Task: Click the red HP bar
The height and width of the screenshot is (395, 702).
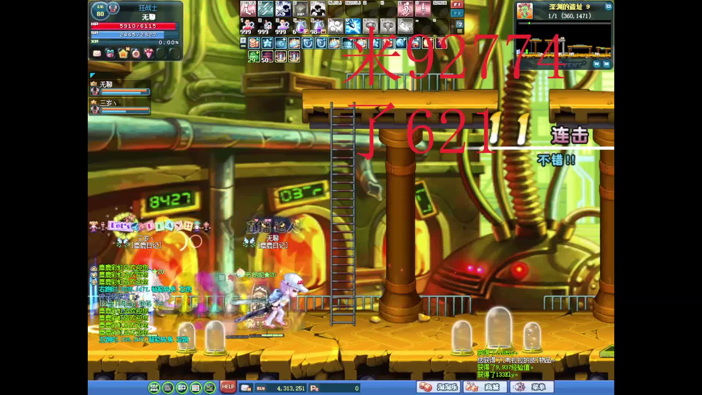Action: click(134, 26)
